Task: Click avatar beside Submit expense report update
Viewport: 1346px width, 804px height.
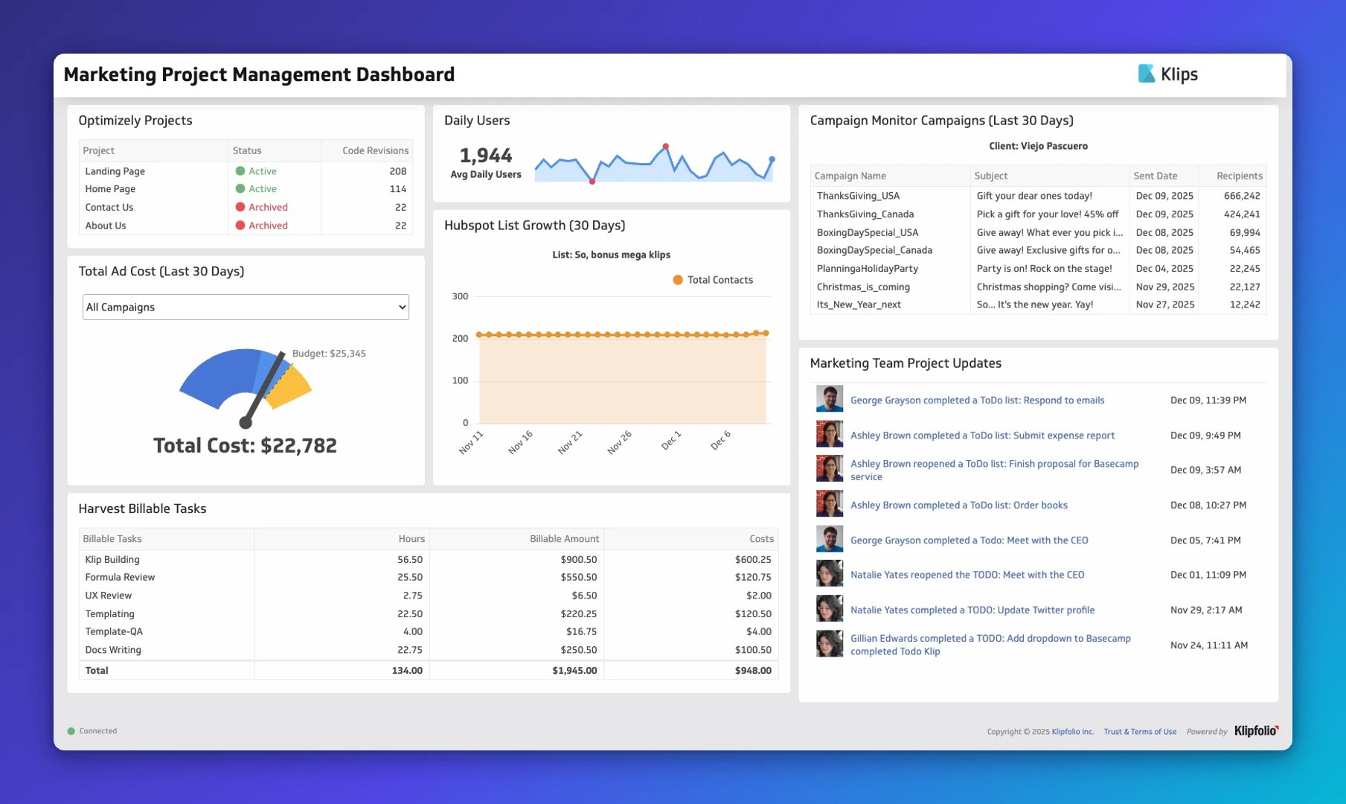Action: point(830,434)
